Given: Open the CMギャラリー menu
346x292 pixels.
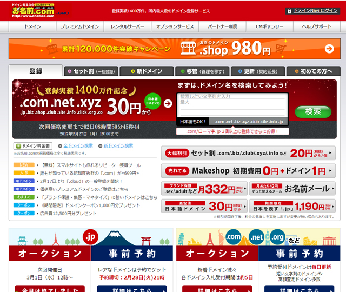Looking at the screenshot, I should (x=269, y=26).
